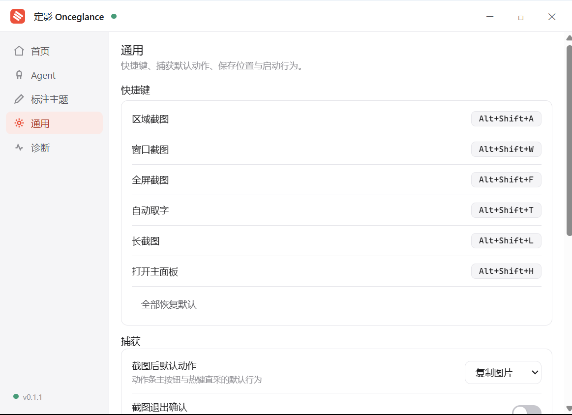Click the 打开主面板 row label

(x=155, y=271)
